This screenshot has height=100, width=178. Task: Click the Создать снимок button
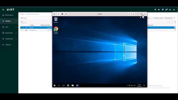pyautogui.click(x=159, y=18)
